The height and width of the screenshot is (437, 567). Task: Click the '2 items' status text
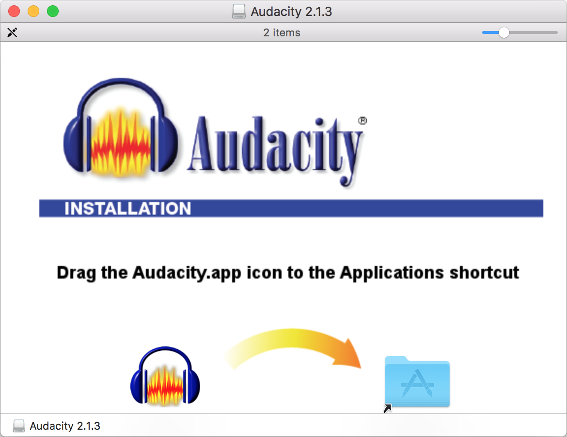click(282, 32)
